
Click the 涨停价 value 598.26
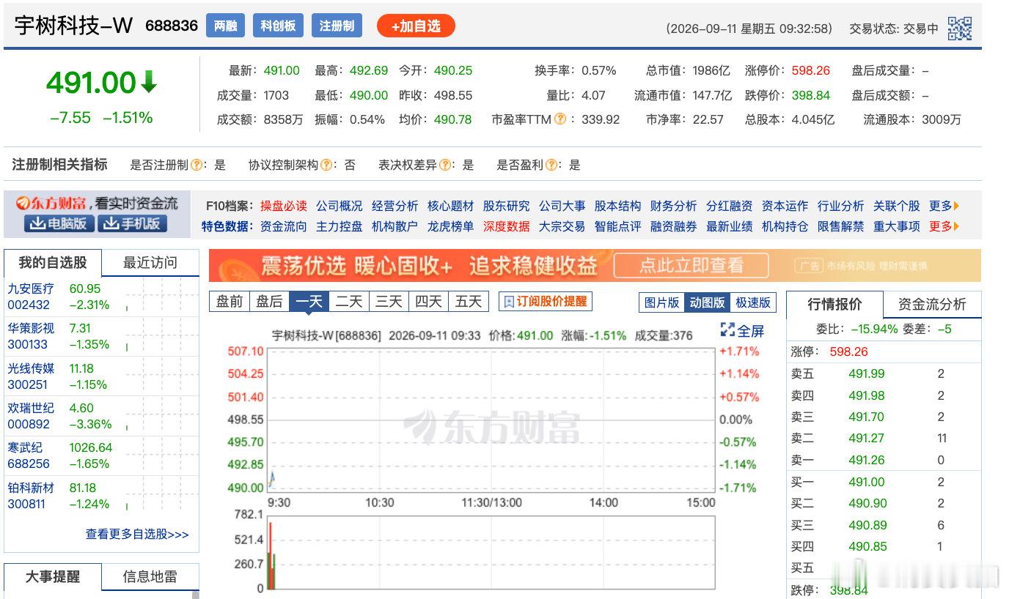pyautogui.click(x=811, y=70)
